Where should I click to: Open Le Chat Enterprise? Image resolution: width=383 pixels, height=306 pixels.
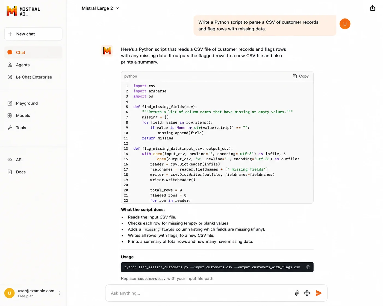click(33, 77)
